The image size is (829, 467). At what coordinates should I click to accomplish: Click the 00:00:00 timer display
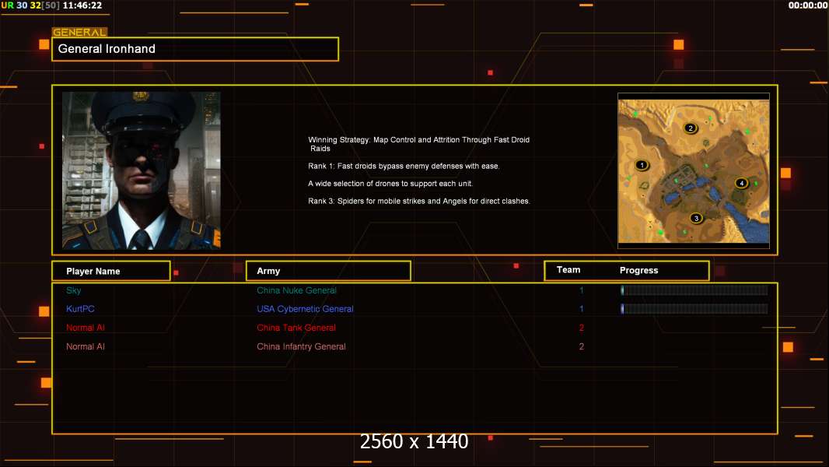pyautogui.click(x=808, y=5)
